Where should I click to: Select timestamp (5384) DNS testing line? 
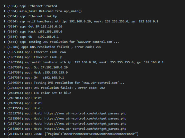coord(61,42)
